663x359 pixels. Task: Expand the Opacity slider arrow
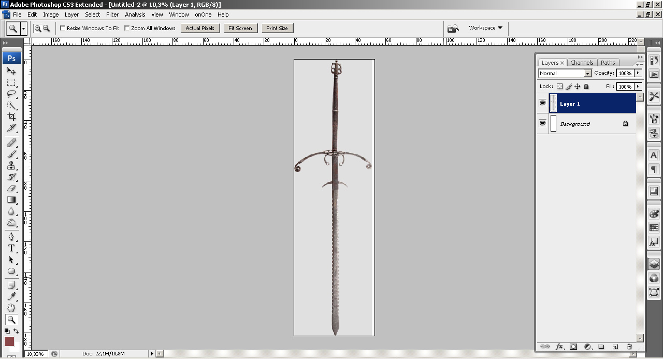click(x=638, y=74)
